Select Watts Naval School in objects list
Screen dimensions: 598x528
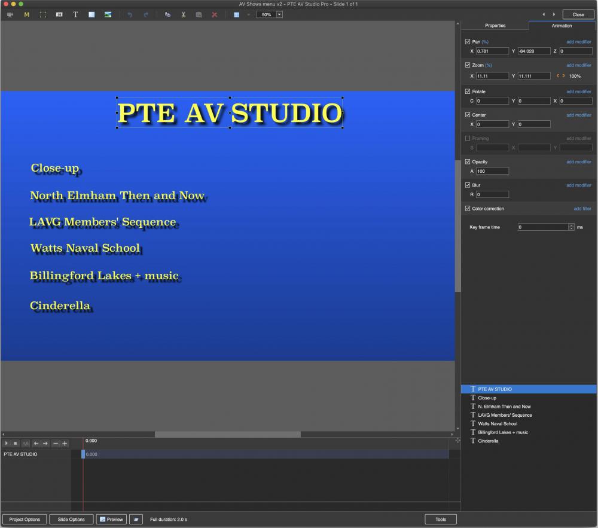529,423
